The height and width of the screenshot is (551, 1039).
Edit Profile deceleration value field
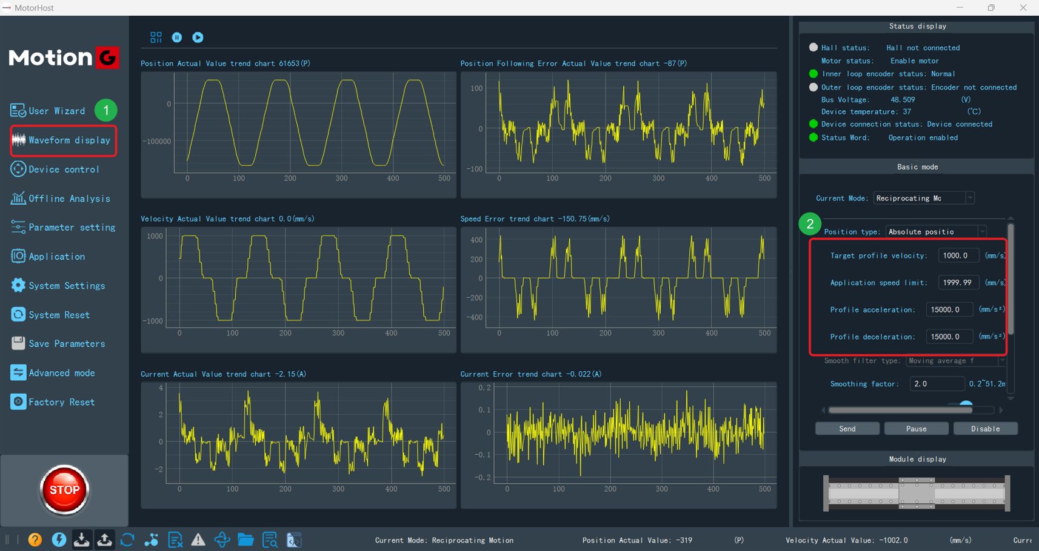(949, 336)
